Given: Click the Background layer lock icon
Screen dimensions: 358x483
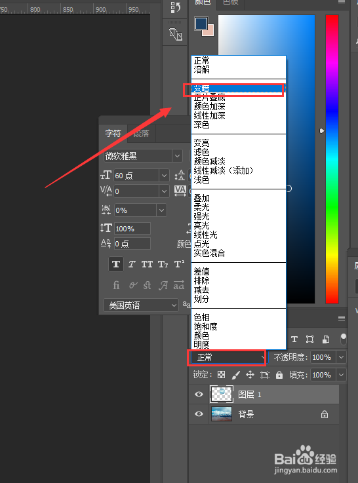Looking at the screenshot, I should tap(325, 414).
